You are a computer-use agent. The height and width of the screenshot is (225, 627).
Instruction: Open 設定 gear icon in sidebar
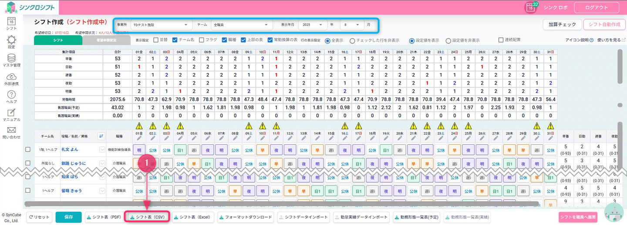(x=12, y=40)
